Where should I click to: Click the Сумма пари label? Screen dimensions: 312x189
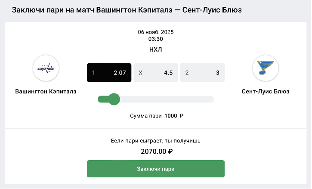[x=146, y=116]
